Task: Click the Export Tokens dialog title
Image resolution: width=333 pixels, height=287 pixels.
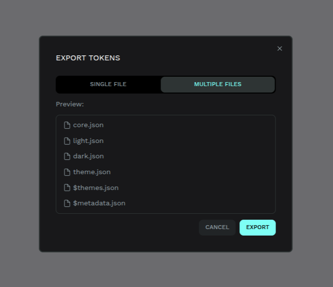Action: pos(88,58)
